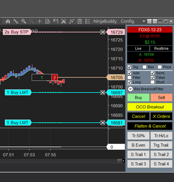
Task: Click the red position quantity 2 marker
Action: click(x=55, y=78)
